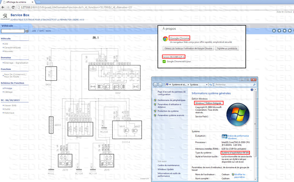294x182 pixels.
Task: Click the Peugeot lion logo
Action: pyautogui.click(x=5, y=16)
